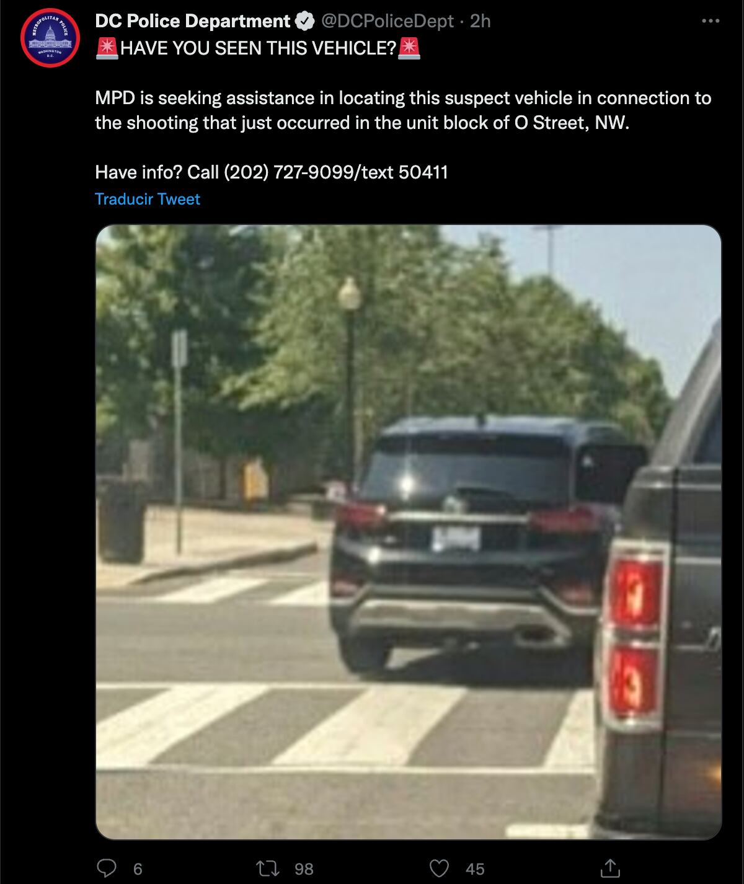
Task: Open the three-dot more options menu
Action: tap(711, 21)
